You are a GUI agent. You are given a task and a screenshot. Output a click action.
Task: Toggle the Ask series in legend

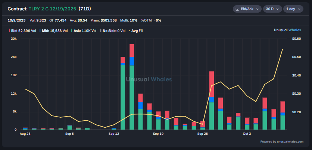coord(86,31)
